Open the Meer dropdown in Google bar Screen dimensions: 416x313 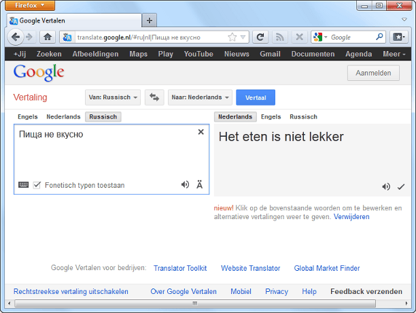394,54
